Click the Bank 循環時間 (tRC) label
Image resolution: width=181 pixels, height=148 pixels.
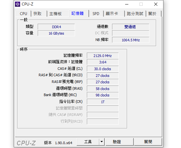pos(60,95)
